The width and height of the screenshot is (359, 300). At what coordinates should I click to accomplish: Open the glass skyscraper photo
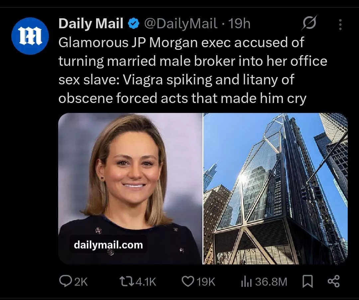tap(275, 188)
